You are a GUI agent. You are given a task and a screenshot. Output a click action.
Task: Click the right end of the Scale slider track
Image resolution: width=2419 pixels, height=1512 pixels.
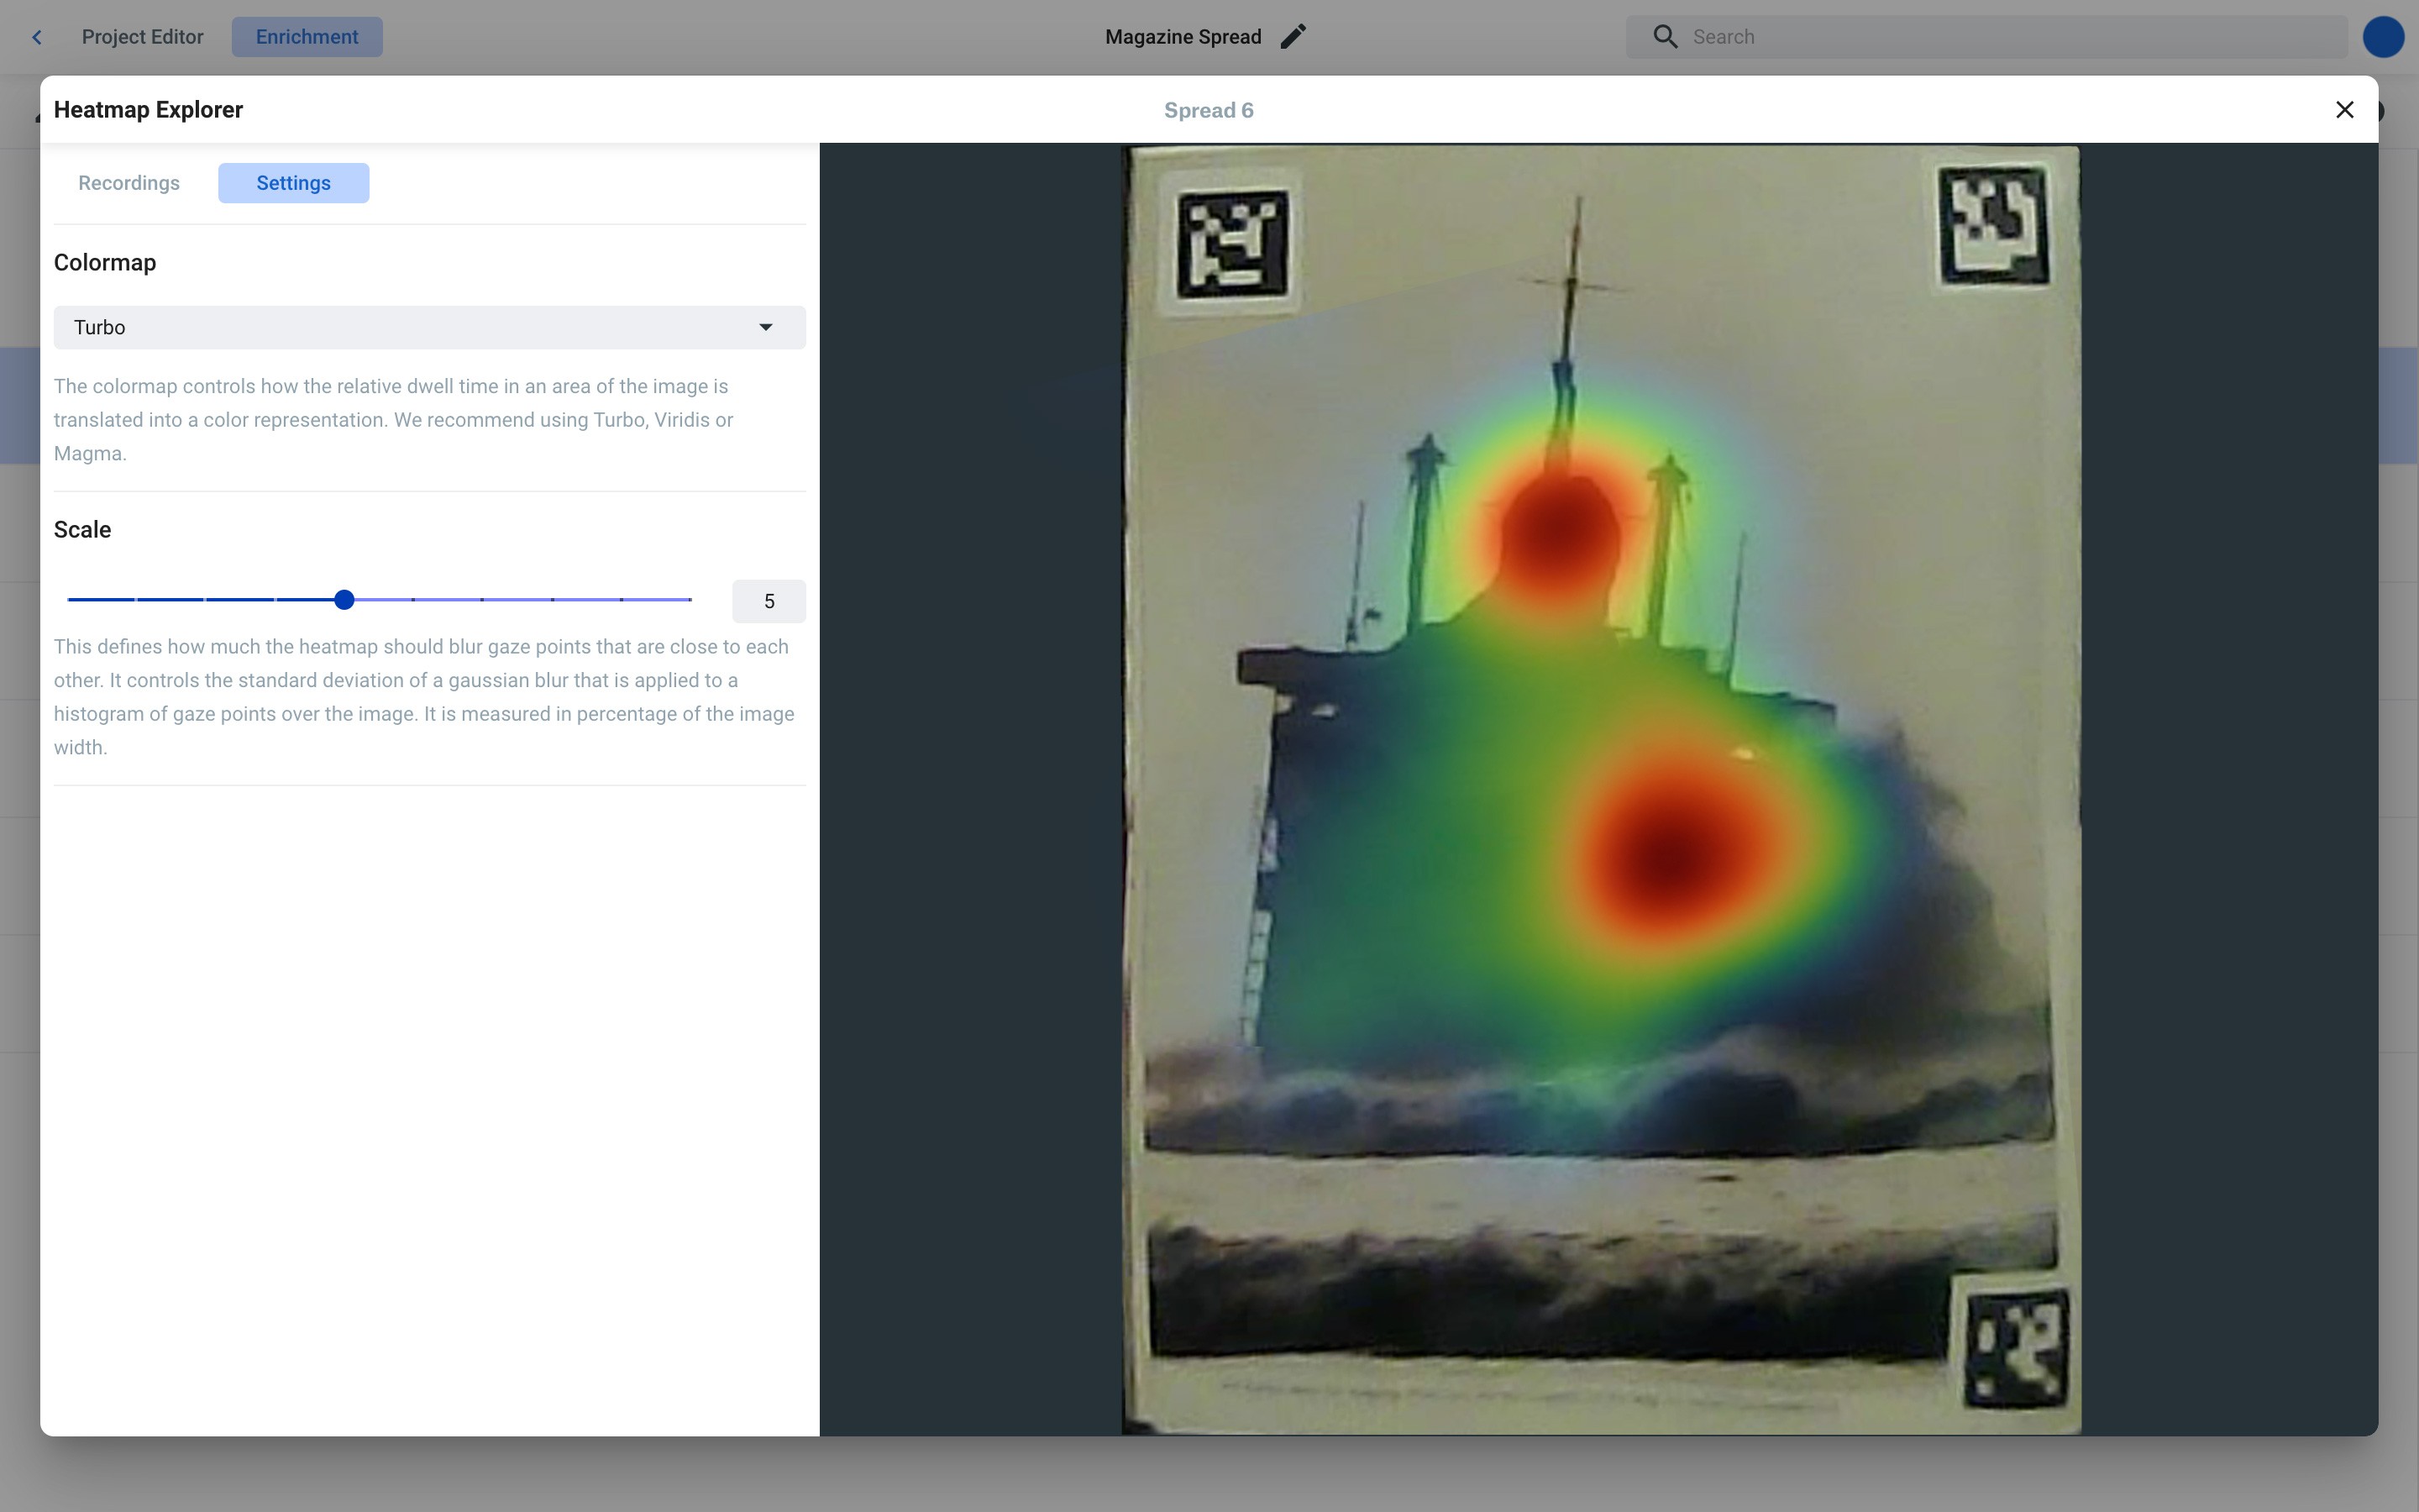pyautogui.click(x=689, y=600)
